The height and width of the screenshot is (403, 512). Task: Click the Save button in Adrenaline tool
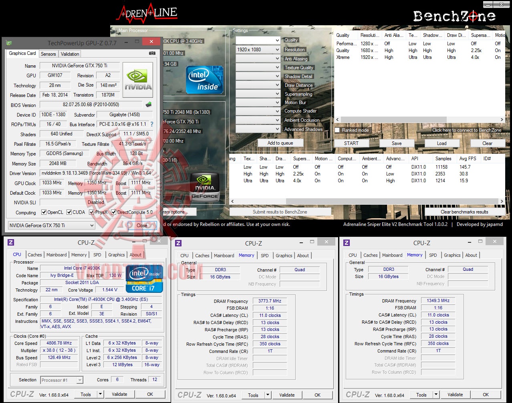click(x=397, y=143)
